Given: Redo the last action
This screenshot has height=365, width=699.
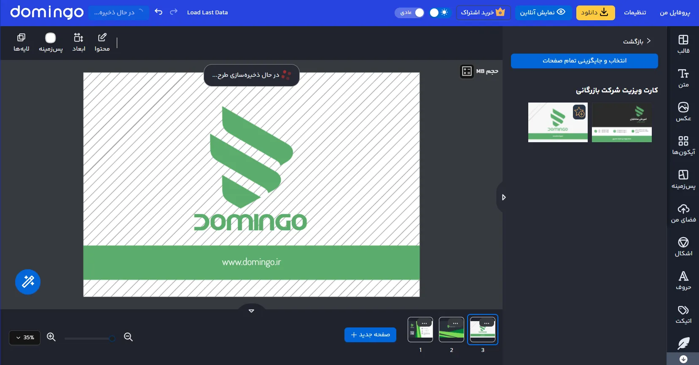Looking at the screenshot, I should tap(174, 12).
